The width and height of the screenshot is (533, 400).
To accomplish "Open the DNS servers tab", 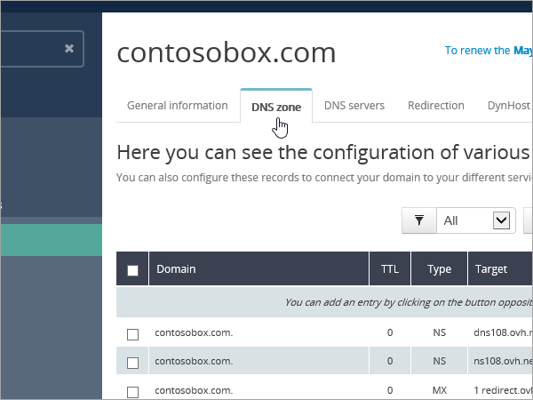I will pos(354,105).
